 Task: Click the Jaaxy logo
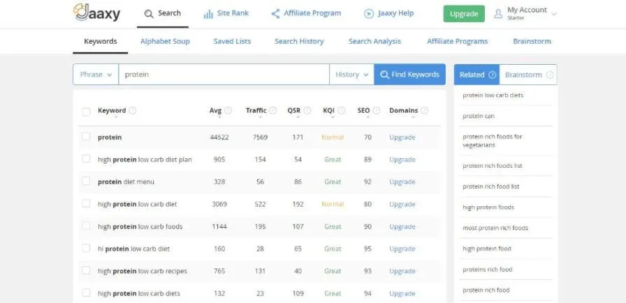pyautogui.click(x=96, y=13)
